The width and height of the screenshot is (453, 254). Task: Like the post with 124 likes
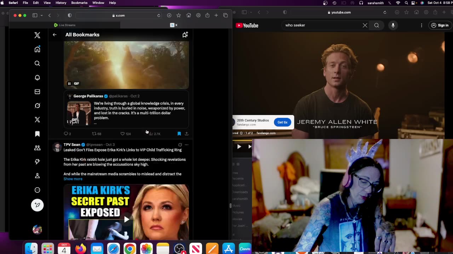tap(122, 134)
